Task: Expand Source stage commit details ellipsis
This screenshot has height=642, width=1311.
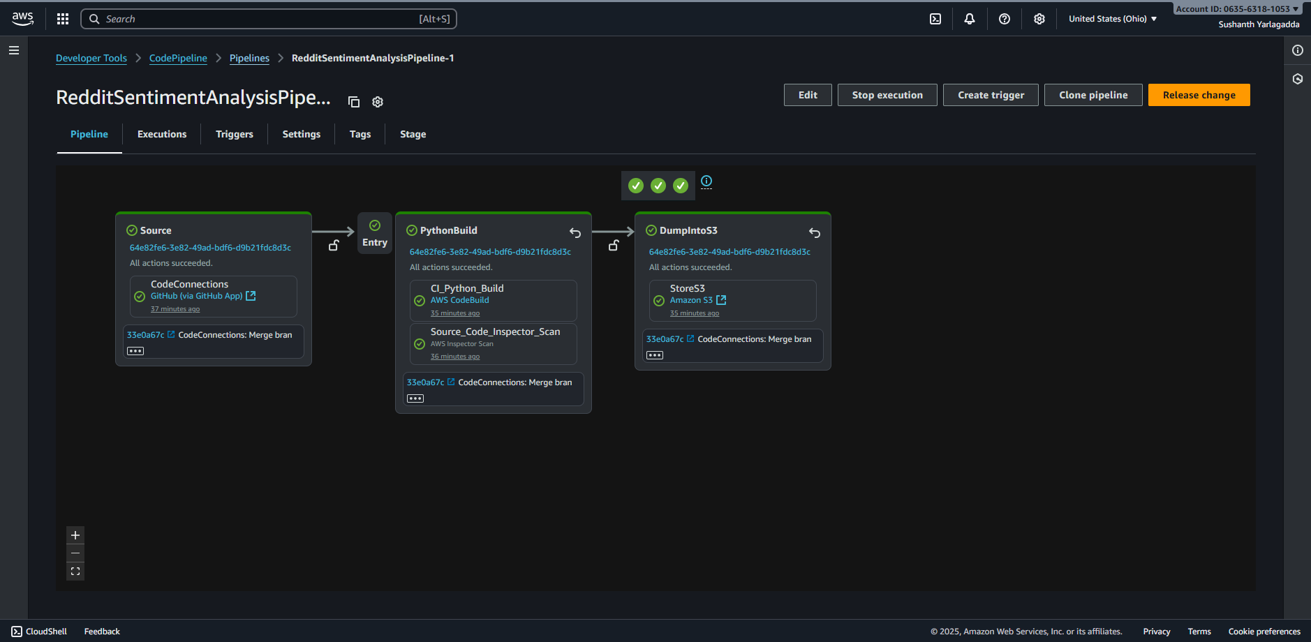Action: click(135, 351)
